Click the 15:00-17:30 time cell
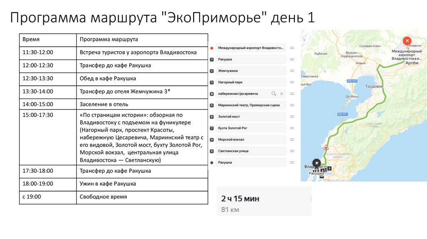Viewport: 427px width, 239px height. (x=48, y=137)
